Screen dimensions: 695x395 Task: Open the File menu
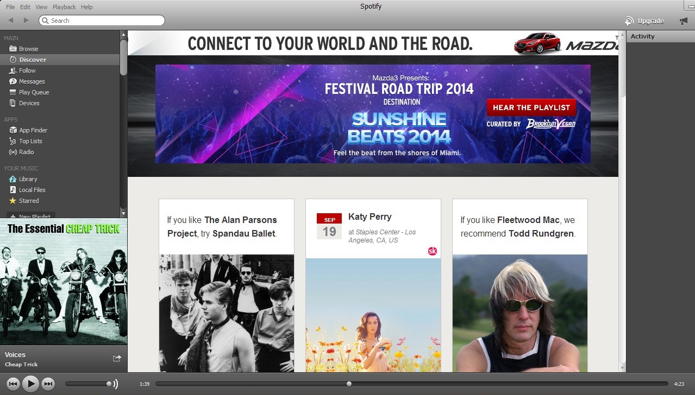[x=10, y=7]
